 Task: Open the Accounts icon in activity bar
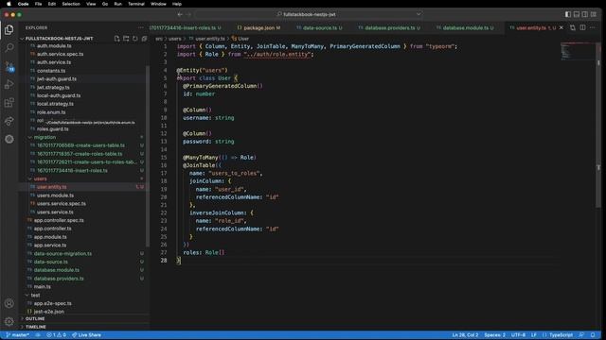9,303
